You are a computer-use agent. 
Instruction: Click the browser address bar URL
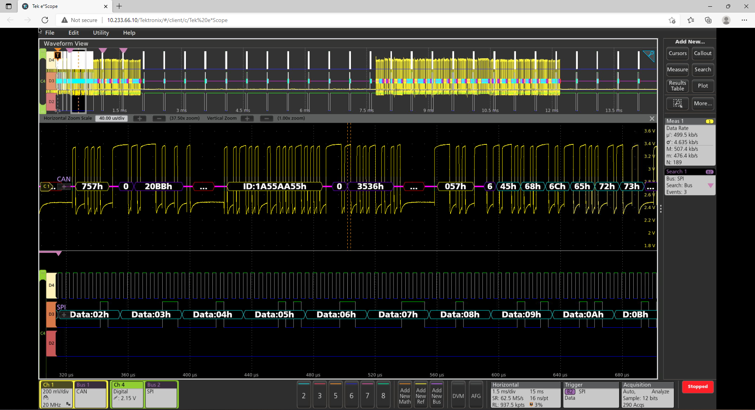[167, 20]
